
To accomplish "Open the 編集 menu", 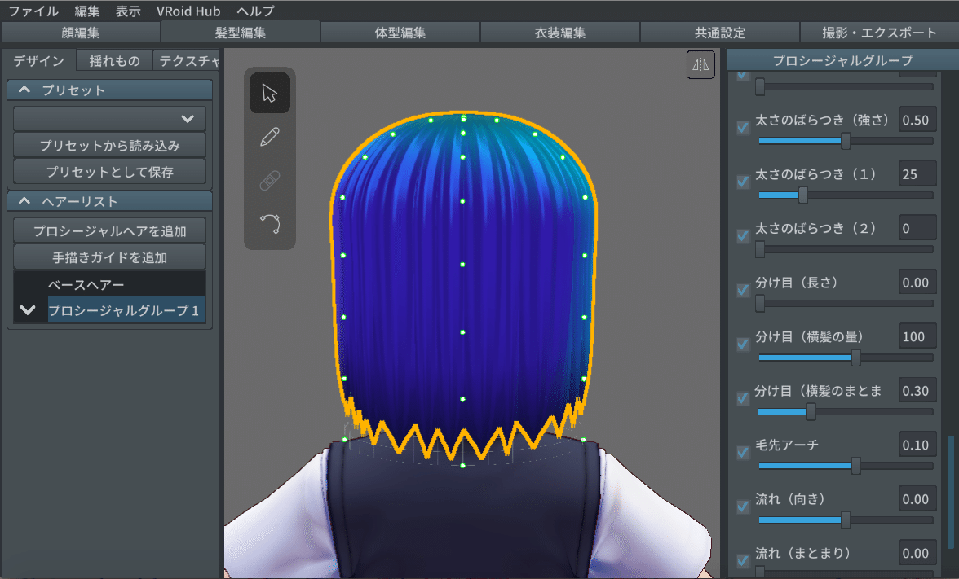I will (86, 11).
